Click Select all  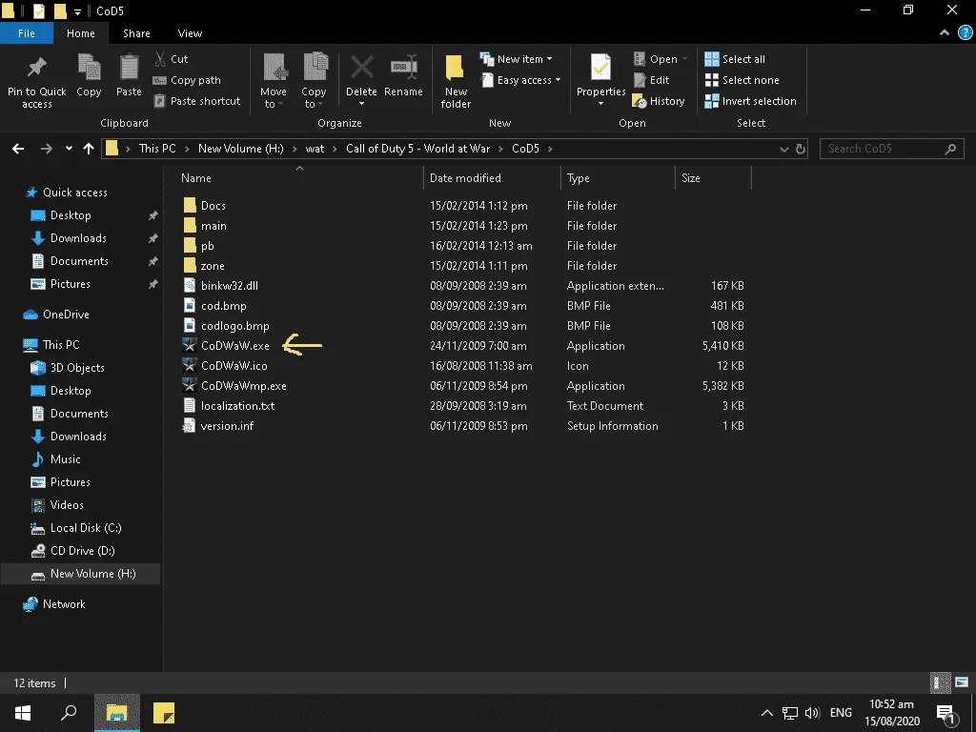(x=735, y=59)
